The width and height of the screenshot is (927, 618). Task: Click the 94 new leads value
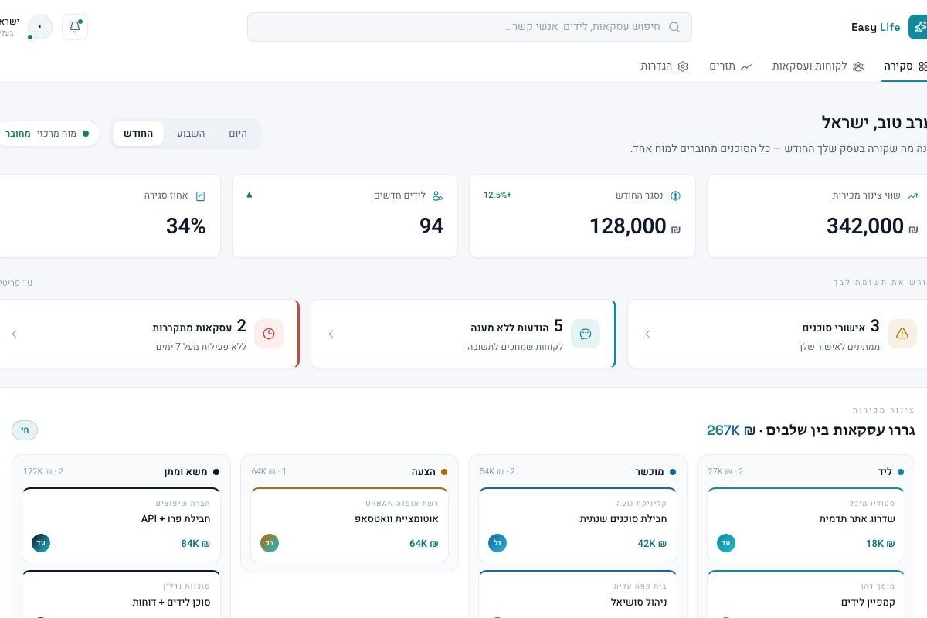pyautogui.click(x=431, y=226)
